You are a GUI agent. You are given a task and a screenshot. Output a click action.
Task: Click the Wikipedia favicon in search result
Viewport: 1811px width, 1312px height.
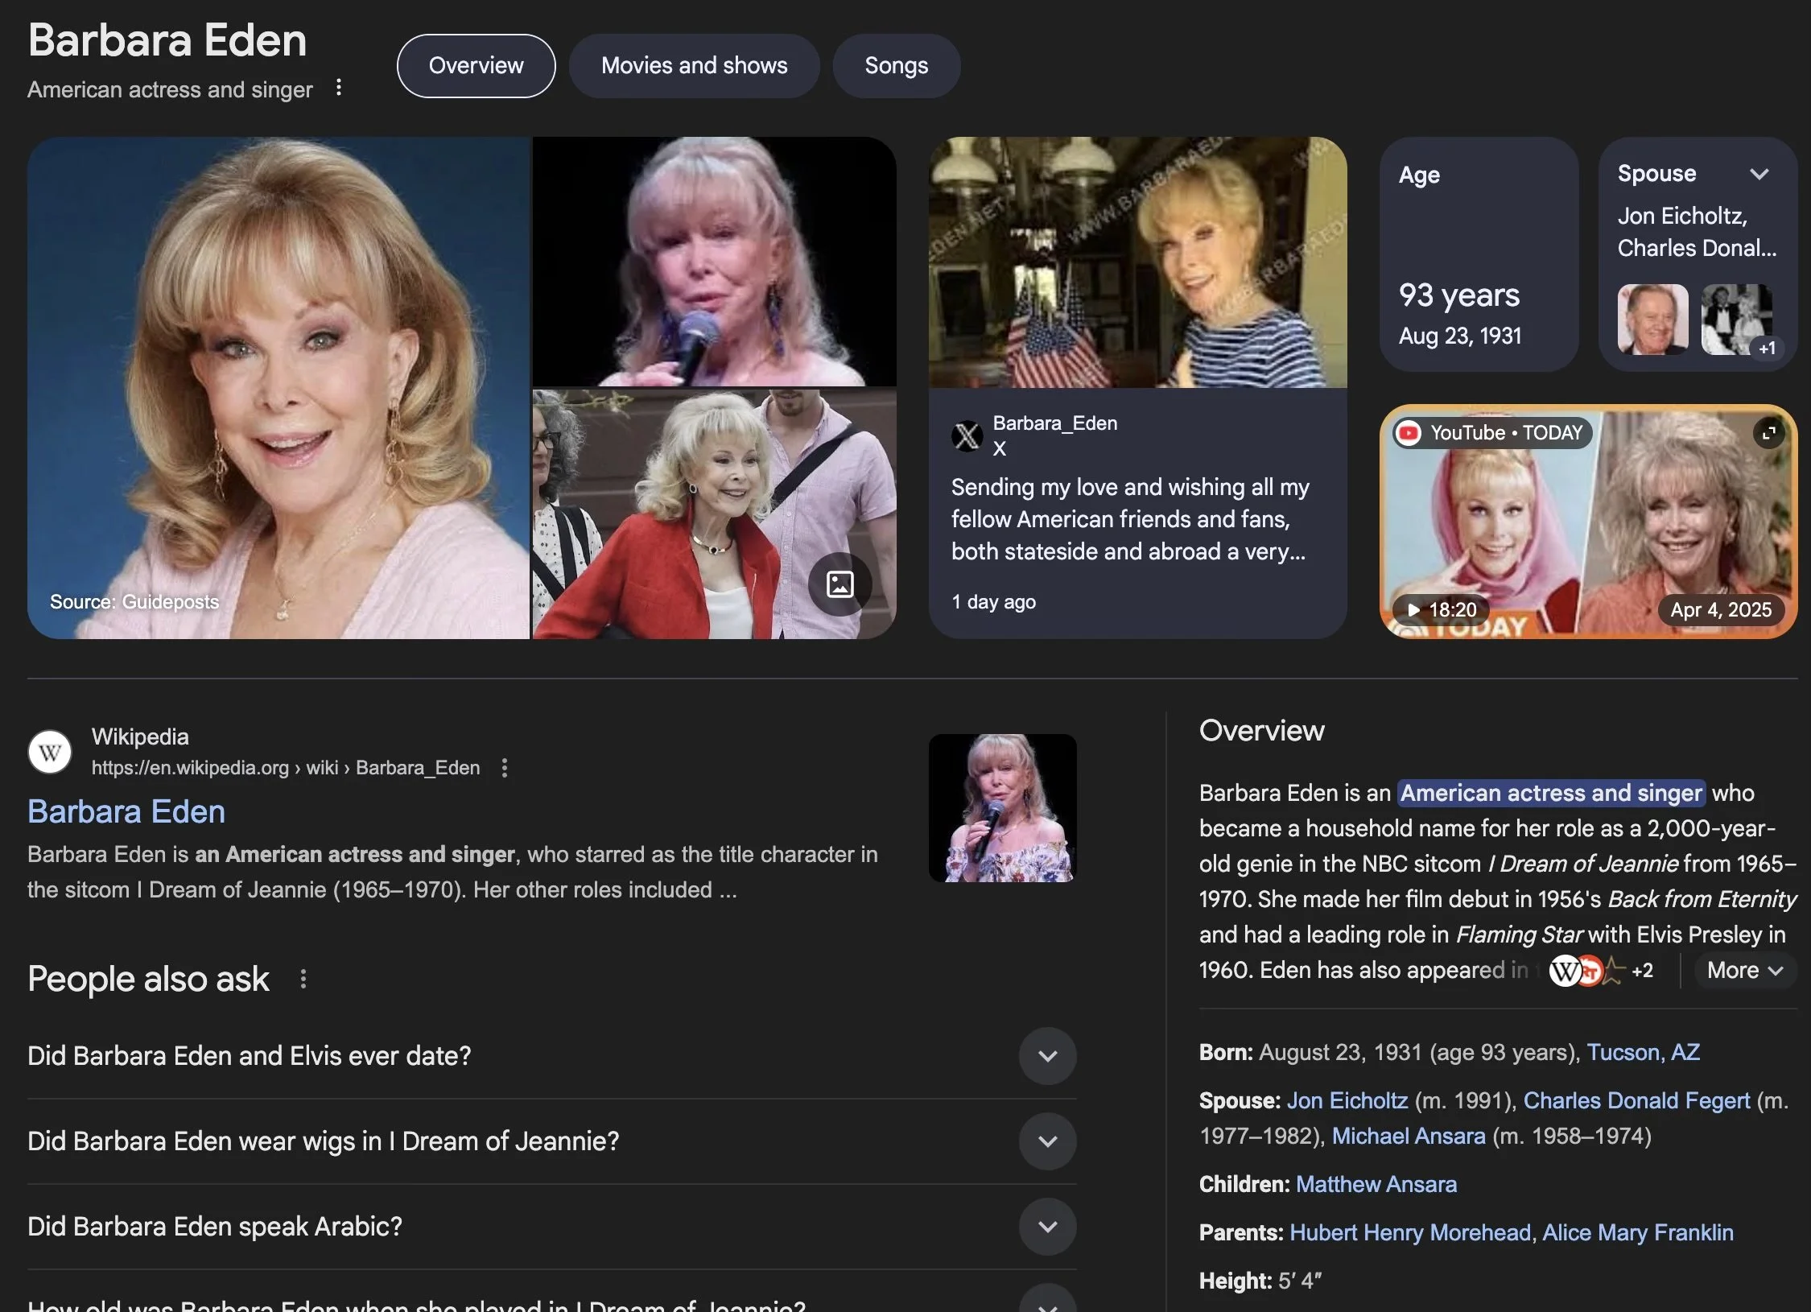pyautogui.click(x=50, y=752)
